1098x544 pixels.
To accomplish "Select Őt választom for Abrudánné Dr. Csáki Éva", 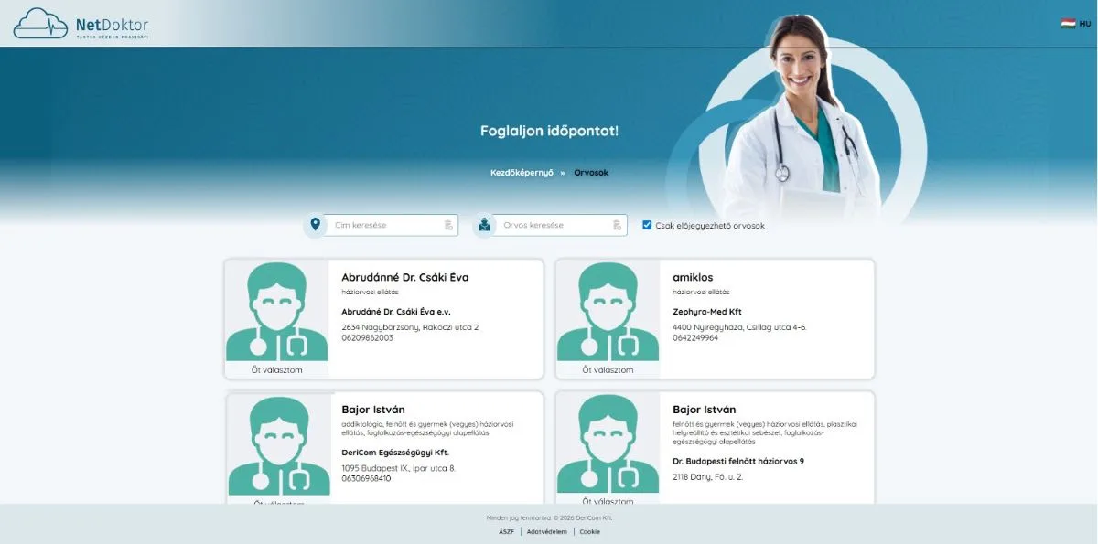I will (x=277, y=370).
